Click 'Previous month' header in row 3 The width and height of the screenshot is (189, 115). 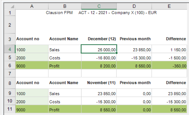click(135, 39)
